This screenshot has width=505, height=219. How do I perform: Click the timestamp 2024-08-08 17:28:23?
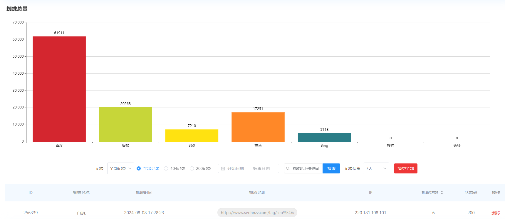[x=144, y=213]
